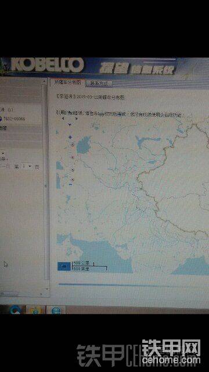
Task: Open the third taskbar globe icon
Action: 56,310
